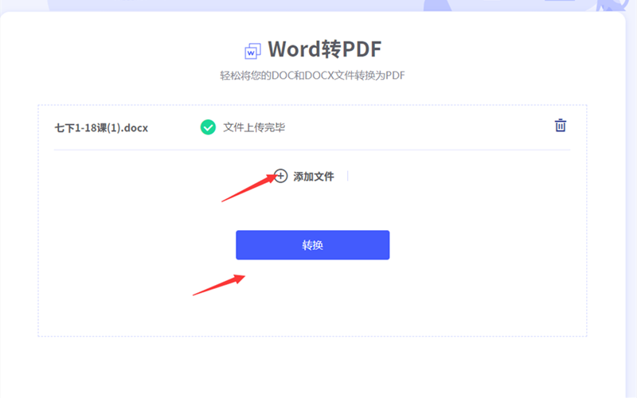Click the vertical separator right of 添加文件

tap(348, 176)
